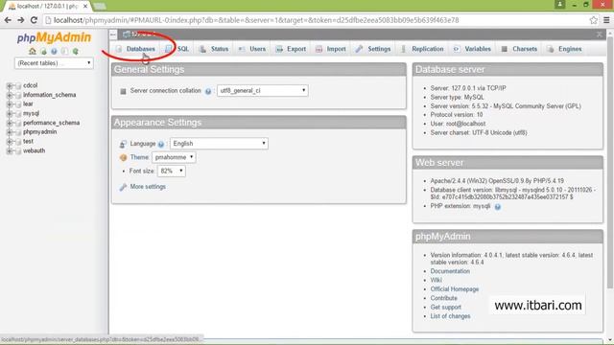The width and height of the screenshot is (614, 345).
Task: Expand the information_schema database node
Action: tap(10, 95)
